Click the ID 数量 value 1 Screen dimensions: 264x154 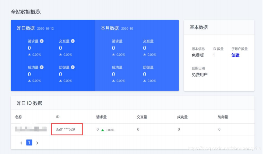(214, 55)
